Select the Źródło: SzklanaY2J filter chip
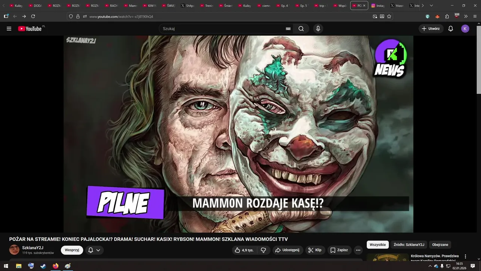Image resolution: width=481 pixels, height=271 pixels. 409,245
